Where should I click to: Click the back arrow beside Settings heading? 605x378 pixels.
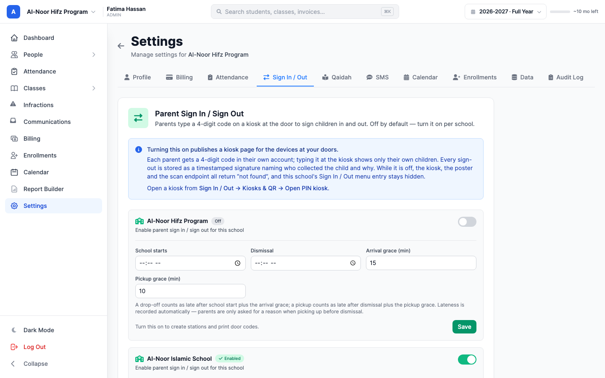121,46
